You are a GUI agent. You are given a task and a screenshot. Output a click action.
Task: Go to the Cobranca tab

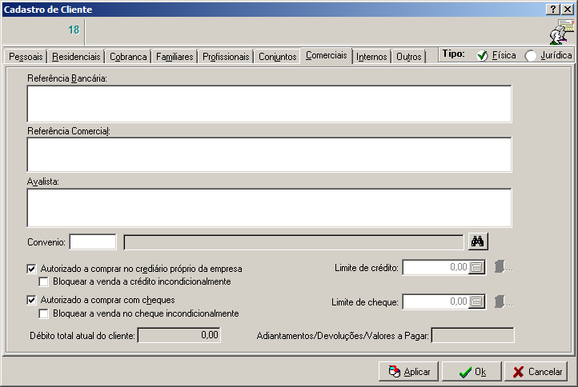[128, 57]
